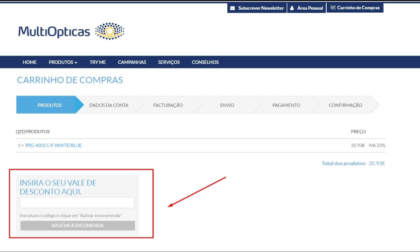Click the PRODUTOS column header in table
Image resolution: width=420 pixels, height=252 pixels.
(37, 131)
